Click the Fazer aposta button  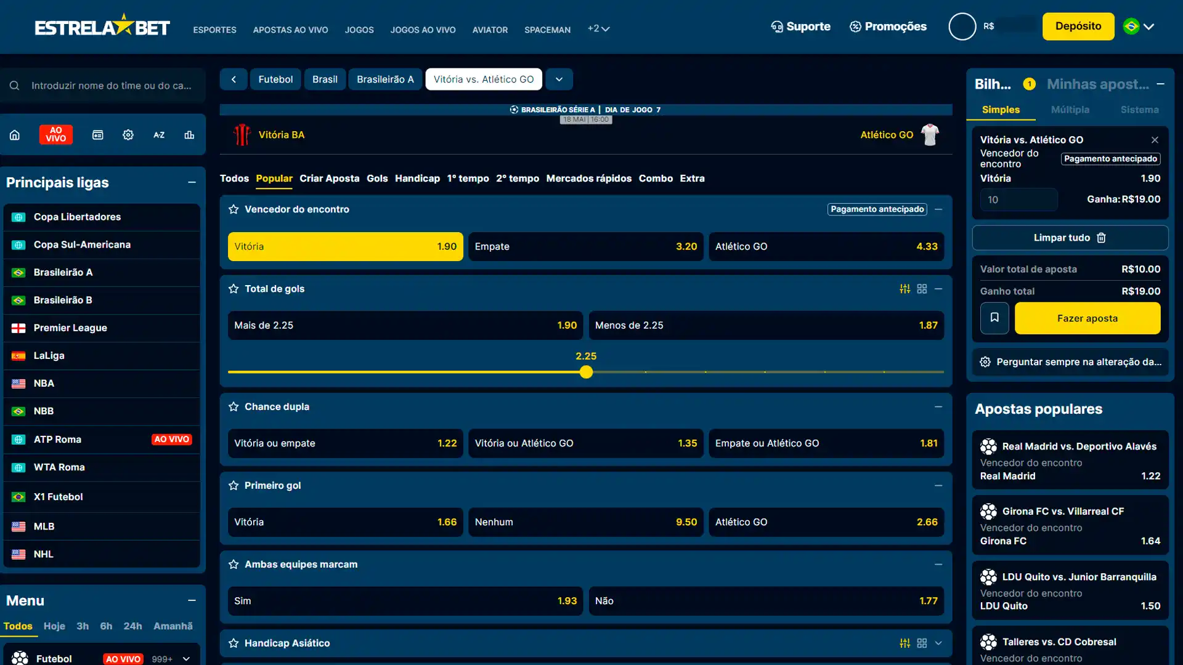[x=1087, y=318]
